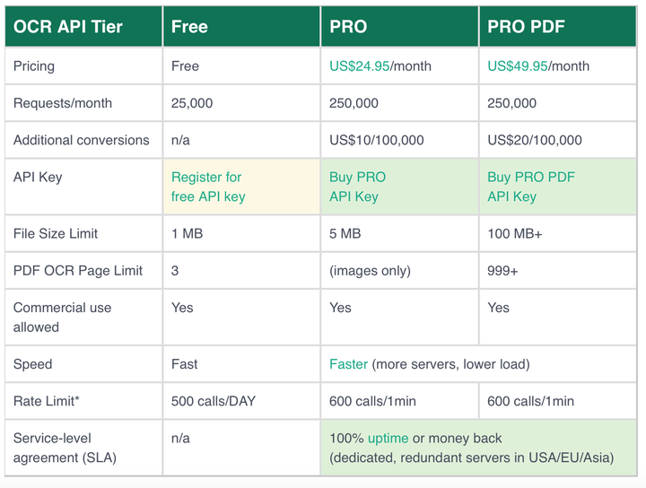Select the Commercial use allowed row label
This screenshot has height=488, width=646.
[63, 317]
